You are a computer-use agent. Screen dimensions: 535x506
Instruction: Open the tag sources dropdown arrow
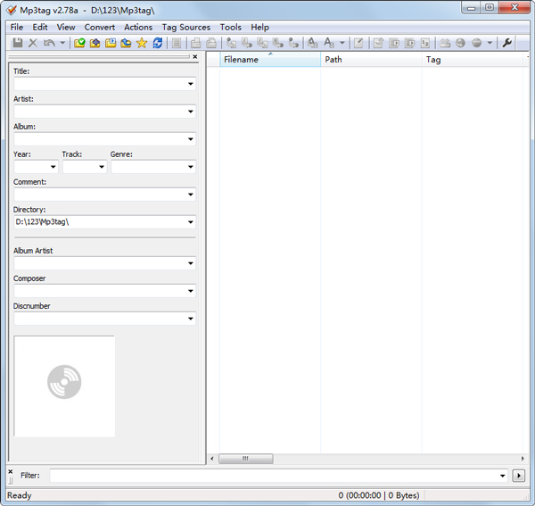pyautogui.click(x=490, y=43)
